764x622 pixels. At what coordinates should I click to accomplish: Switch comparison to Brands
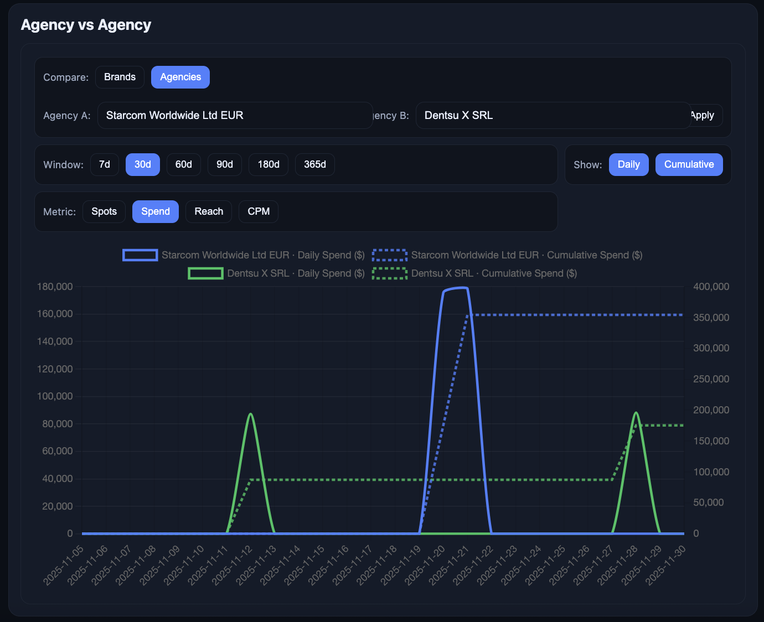pos(120,77)
